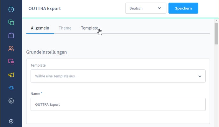Open the Content layout icon in sidebar

pyautogui.click(x=11, y=61)
